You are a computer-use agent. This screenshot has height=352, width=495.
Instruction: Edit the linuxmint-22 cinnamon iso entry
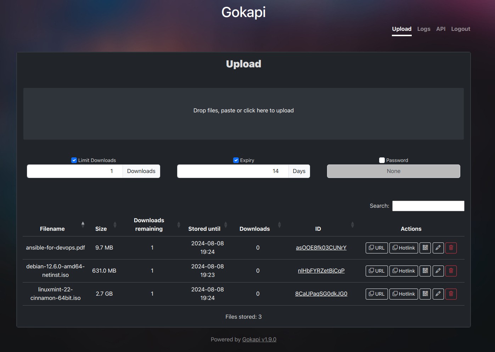438,294
